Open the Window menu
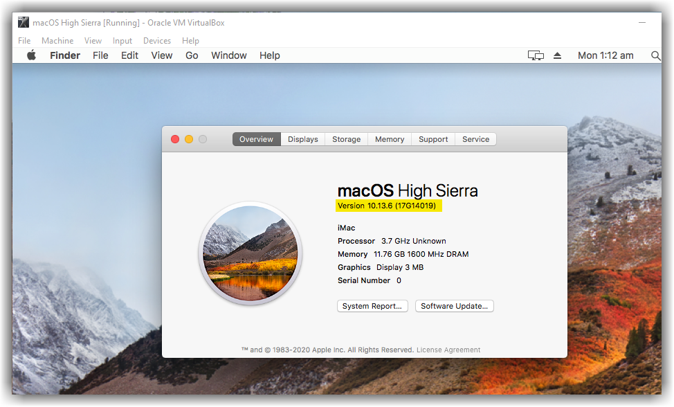This screenshot has height=407, width=674. [228, 55]
